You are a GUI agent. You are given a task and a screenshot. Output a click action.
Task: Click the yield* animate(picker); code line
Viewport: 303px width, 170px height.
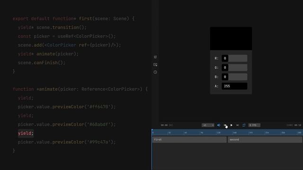[x=48, y=54]
